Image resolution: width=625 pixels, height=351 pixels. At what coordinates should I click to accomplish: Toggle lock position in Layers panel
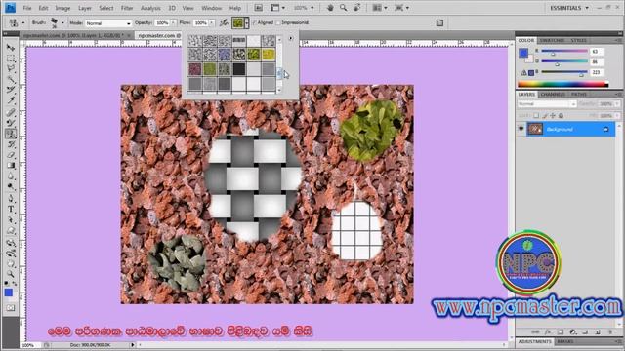553,116
